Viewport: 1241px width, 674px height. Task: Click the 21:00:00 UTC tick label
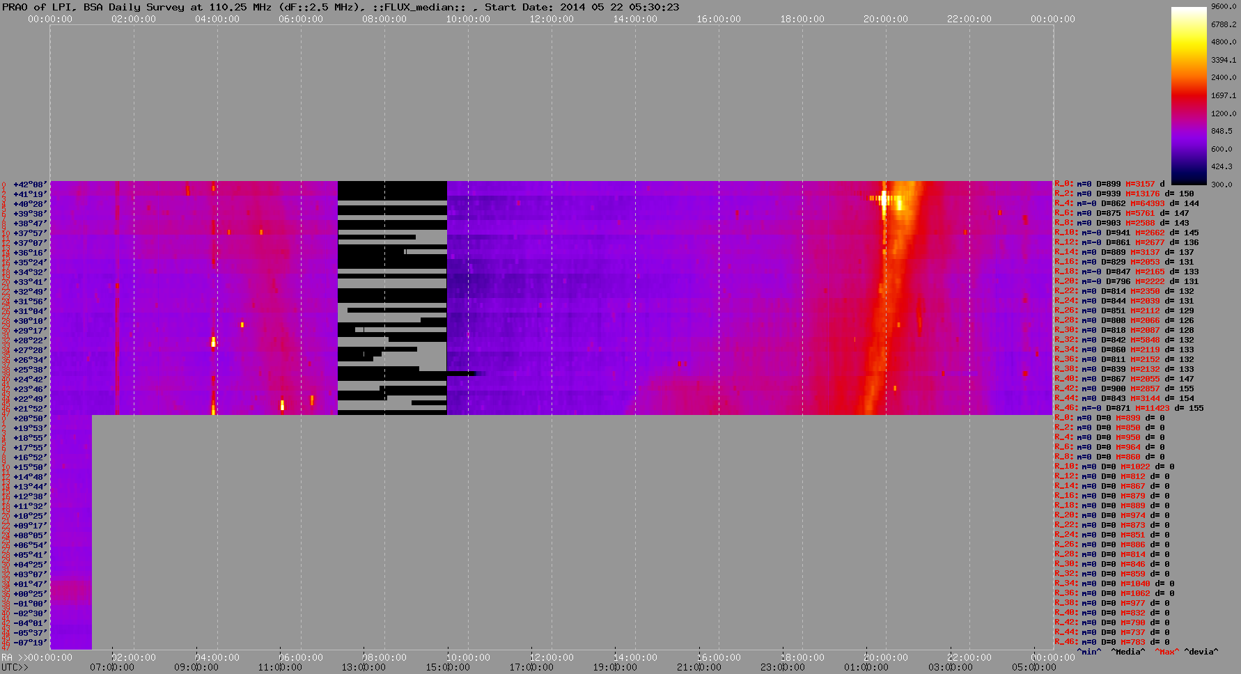(x=699, y=667)
